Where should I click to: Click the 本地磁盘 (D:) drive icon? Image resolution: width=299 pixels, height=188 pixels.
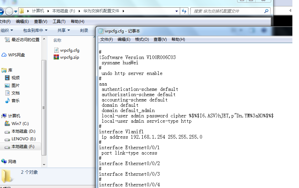[x=7, y=132]
